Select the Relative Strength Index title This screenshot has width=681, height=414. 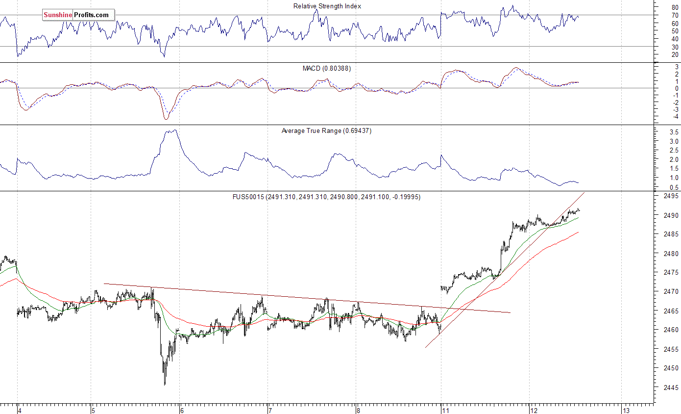pos(327,6)
